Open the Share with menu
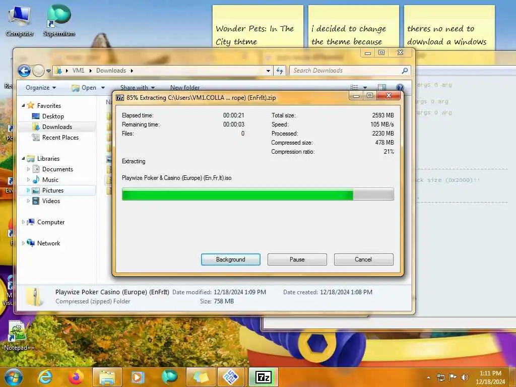The width and height of the screenshot is (516, 387). 137,88
